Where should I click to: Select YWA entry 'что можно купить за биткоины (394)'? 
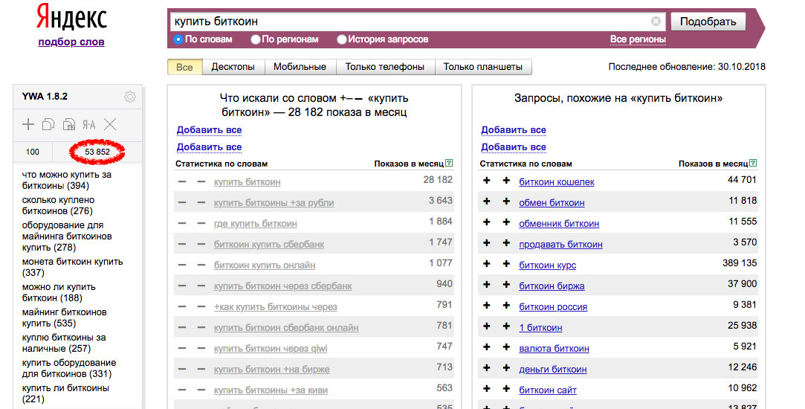click(67, 181)
